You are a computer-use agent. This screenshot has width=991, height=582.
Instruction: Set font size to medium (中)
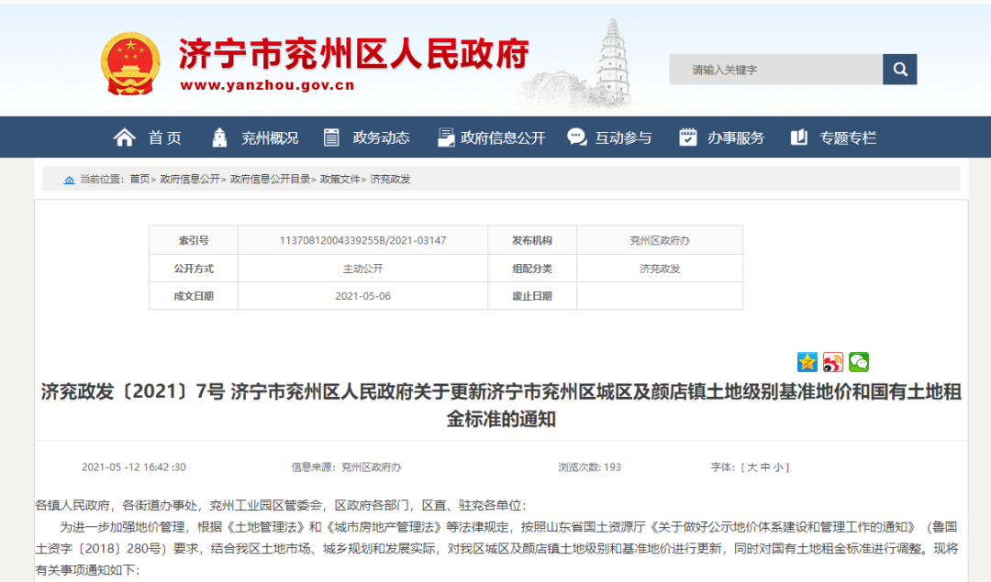tap(765, 467)
